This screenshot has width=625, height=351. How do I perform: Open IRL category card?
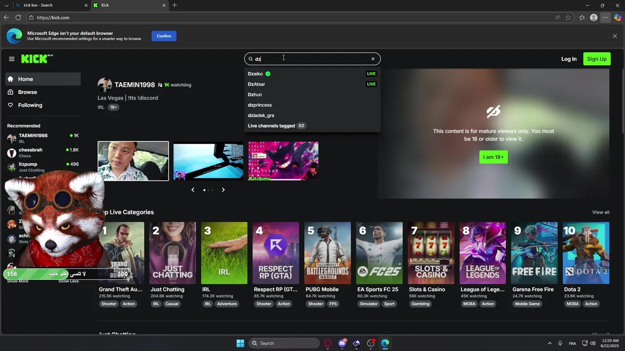point(224,253)
